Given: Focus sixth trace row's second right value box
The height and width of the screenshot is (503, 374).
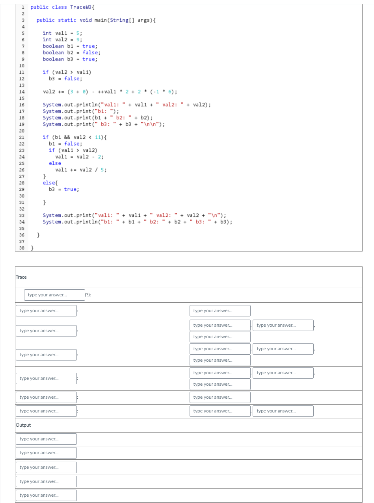Looking at the screenshot, I should click(x=283, y=411).
